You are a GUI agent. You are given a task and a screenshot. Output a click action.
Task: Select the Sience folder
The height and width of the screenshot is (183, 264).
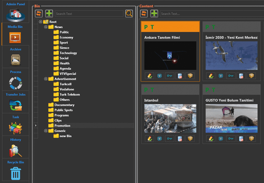61,48
